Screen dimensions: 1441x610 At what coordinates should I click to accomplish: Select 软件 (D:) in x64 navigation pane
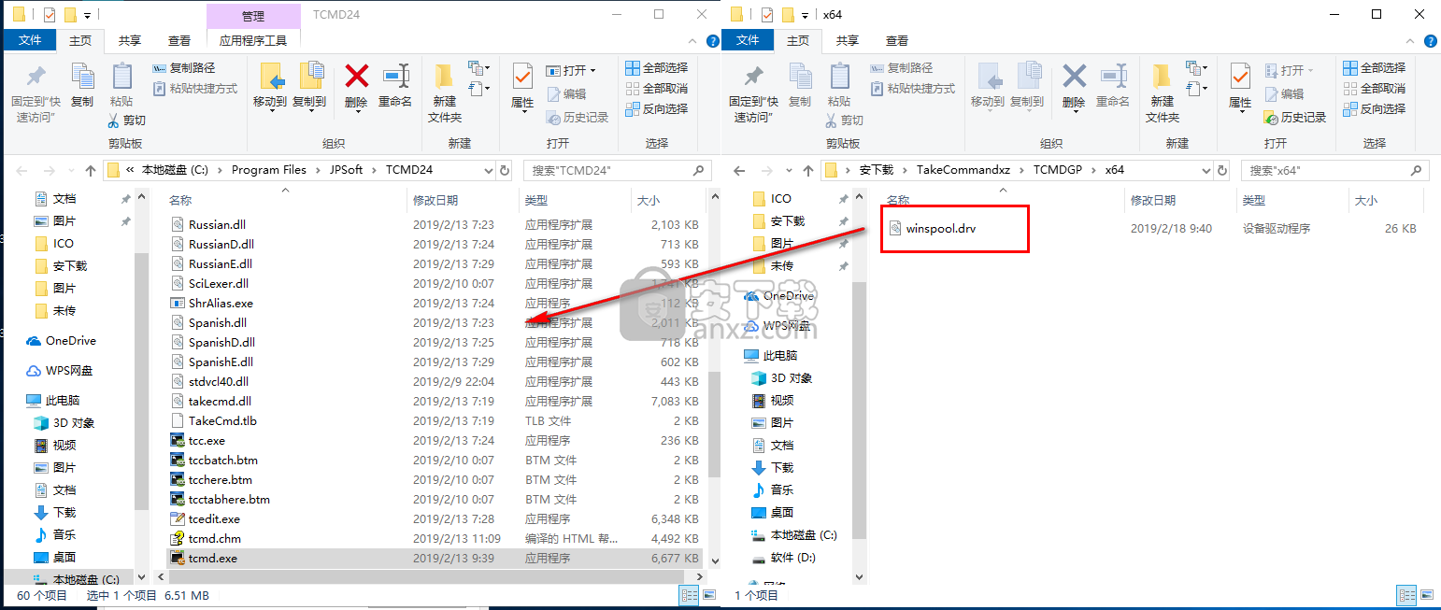pos(783,558)
